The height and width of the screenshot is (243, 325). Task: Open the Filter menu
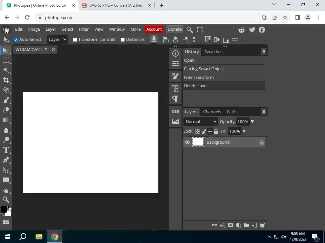(84, 29)
